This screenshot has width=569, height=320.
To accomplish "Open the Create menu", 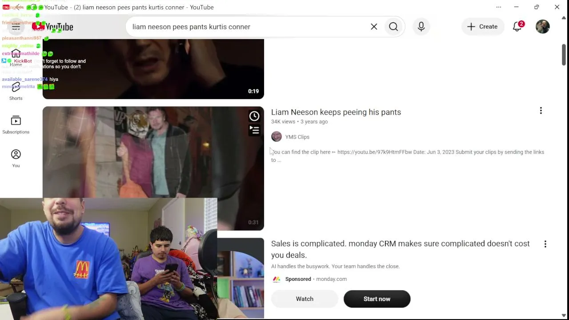I will 482,27.
